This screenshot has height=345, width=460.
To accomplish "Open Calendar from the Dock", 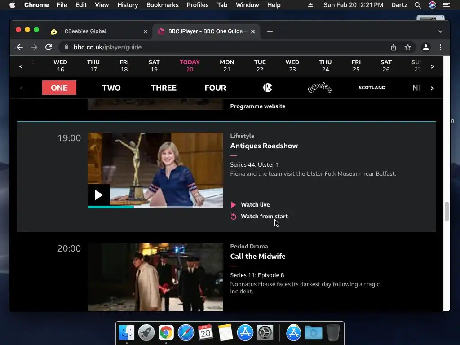I will click(205, 332).
